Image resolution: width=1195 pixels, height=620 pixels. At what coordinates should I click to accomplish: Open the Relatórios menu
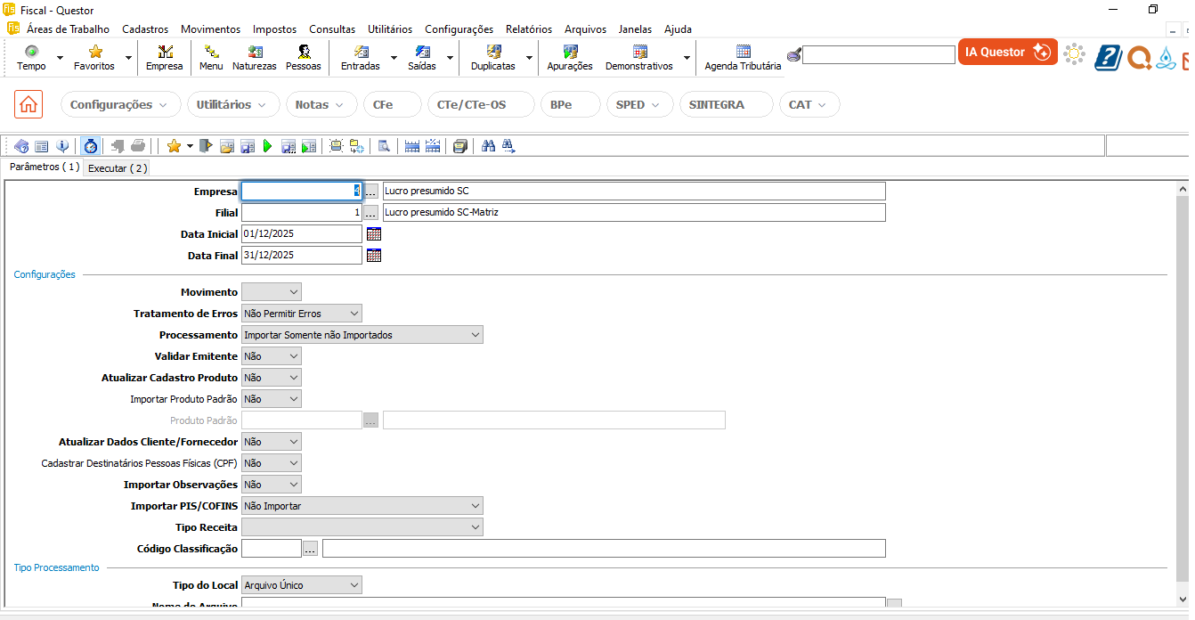[528, 29]
